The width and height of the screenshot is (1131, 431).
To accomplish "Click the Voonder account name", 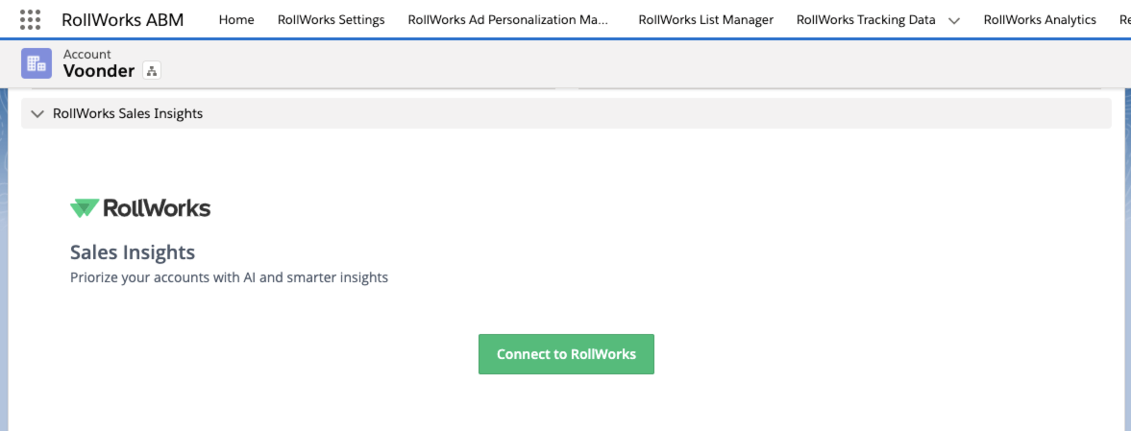I will tap(99, 71).
